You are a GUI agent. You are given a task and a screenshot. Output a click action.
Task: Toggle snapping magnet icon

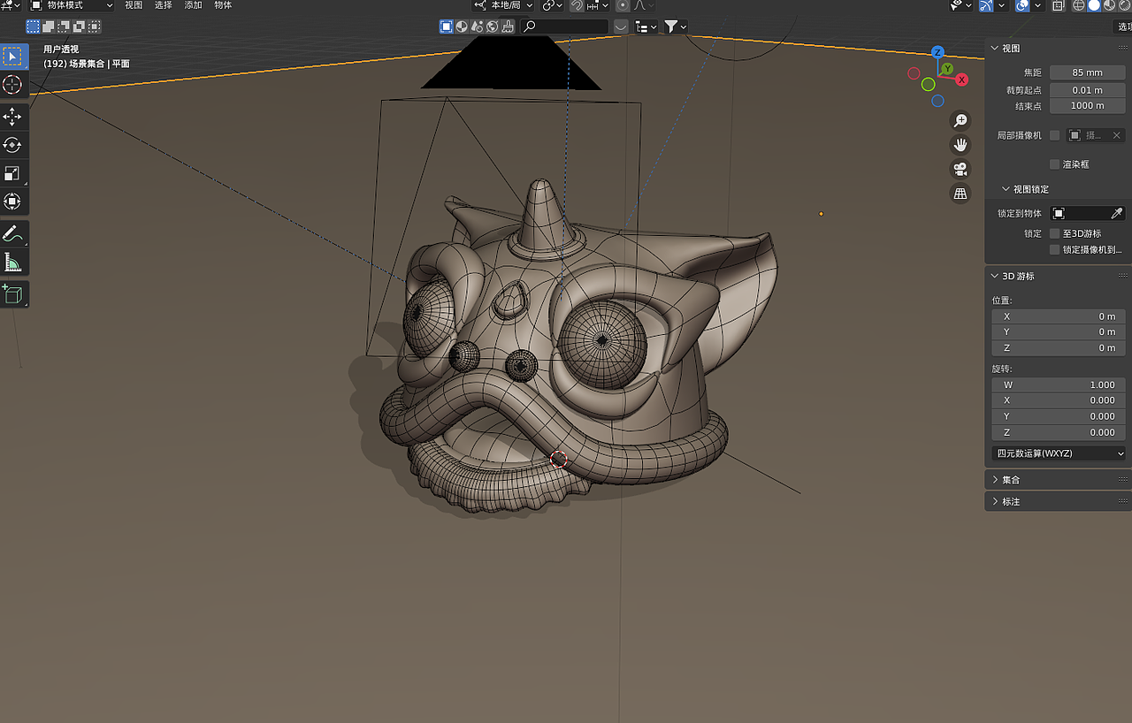[x=577, y=5]
